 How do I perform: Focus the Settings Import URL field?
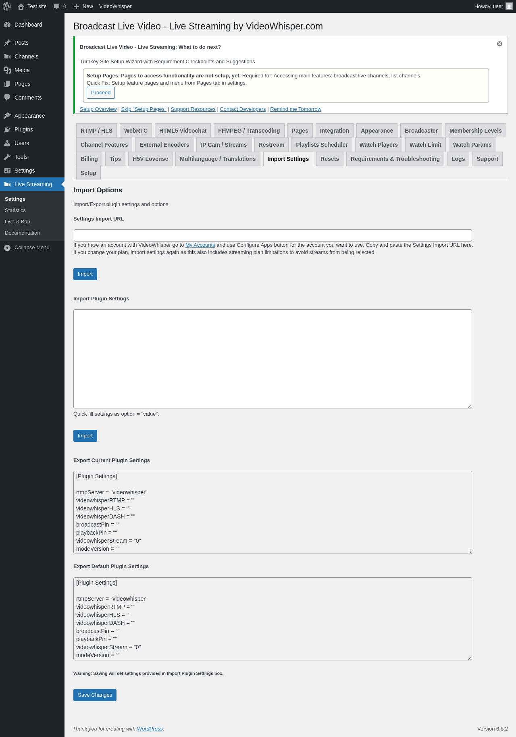[273, 235]
